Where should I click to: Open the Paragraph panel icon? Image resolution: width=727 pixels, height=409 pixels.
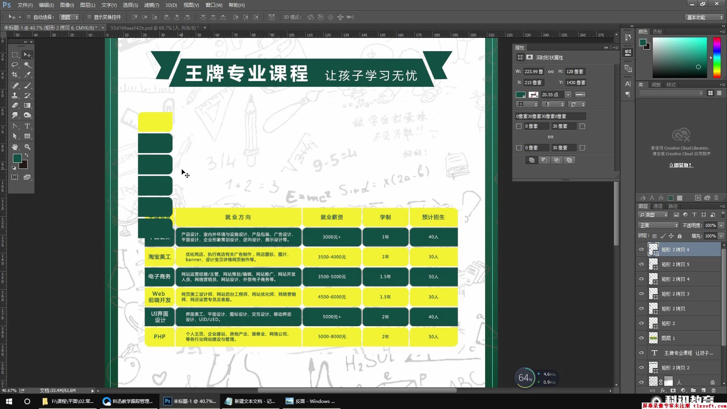point(628,94)
